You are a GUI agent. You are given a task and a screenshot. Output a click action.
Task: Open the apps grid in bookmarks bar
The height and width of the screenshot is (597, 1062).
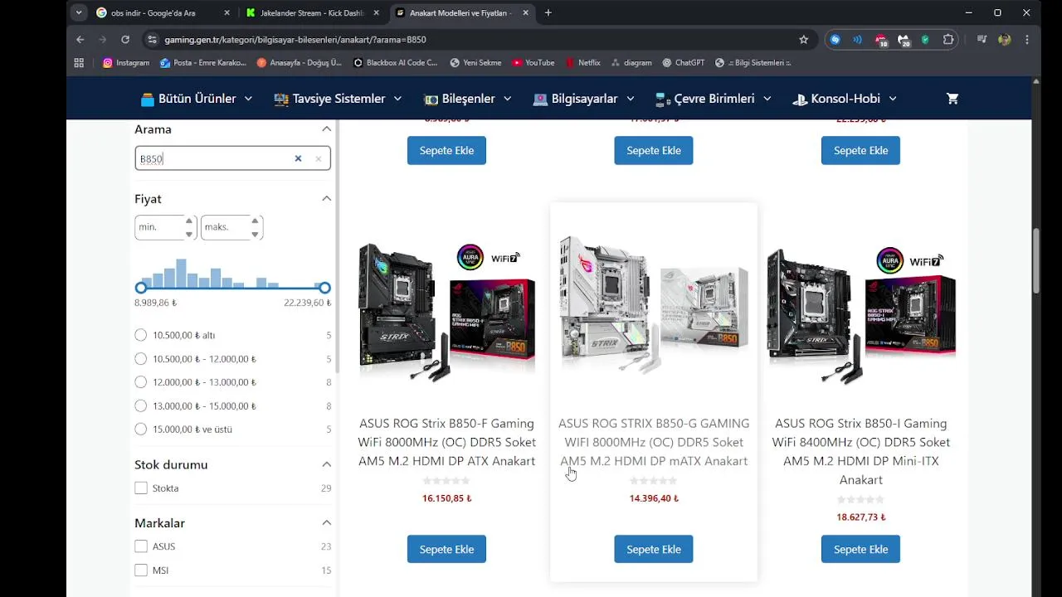click(79, 63)
